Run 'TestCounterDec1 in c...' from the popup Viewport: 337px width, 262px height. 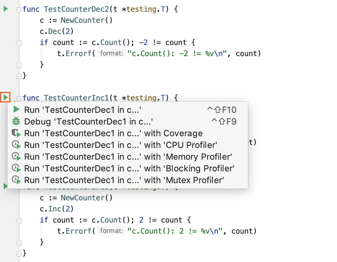pos(128,110)
